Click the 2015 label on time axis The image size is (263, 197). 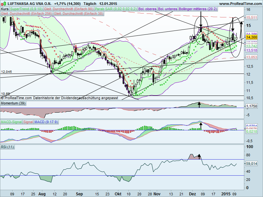click(226, 194)
